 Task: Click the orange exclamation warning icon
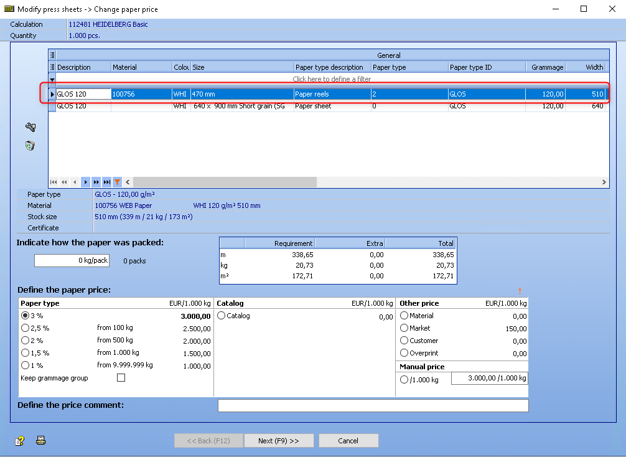click(x=520, y=291)
